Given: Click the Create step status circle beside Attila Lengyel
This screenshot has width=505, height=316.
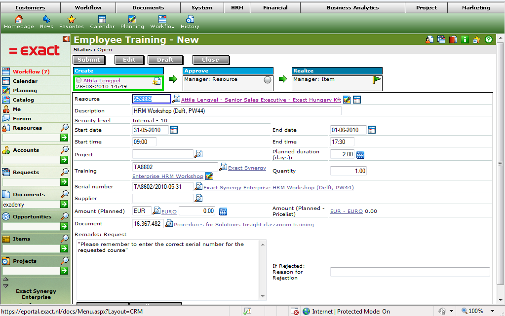Looking at the screenshot, I should pos(79,80).
